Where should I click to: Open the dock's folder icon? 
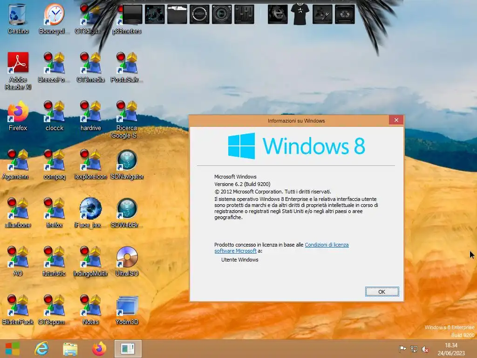pos(177,14)
